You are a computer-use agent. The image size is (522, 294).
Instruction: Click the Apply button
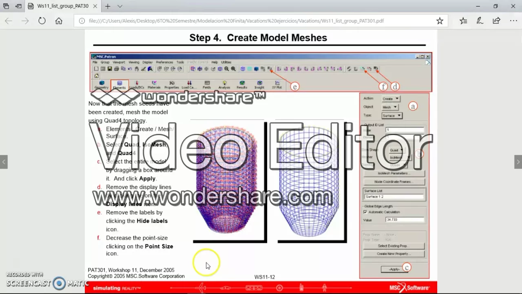click(394, 269)
